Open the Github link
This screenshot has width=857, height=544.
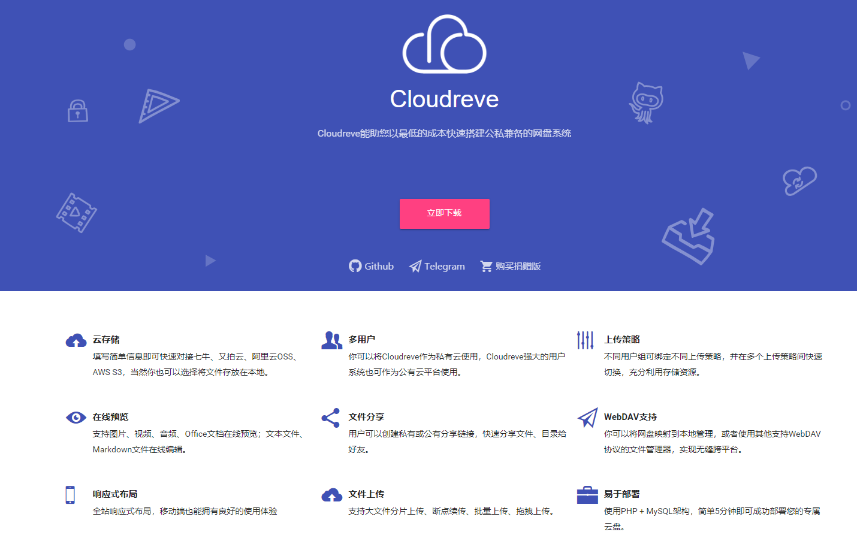point(372,266)
